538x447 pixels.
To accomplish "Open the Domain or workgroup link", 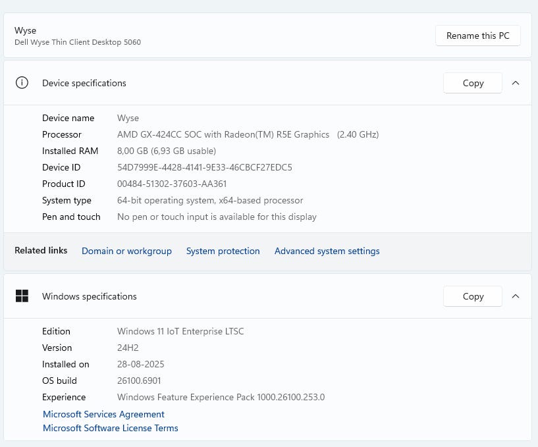I will (126, 251).
